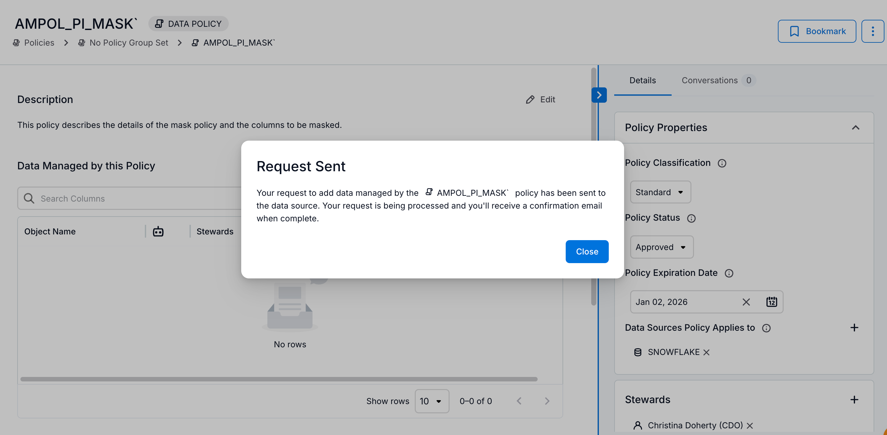Open the three-dot more options menu

pyautogui.click(x=873, y=31)
